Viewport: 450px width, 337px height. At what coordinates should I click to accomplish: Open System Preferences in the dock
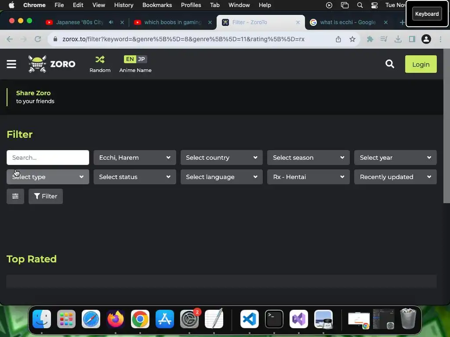(189, 319)
